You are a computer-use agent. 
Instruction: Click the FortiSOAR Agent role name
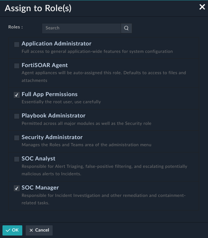point(45,66)
